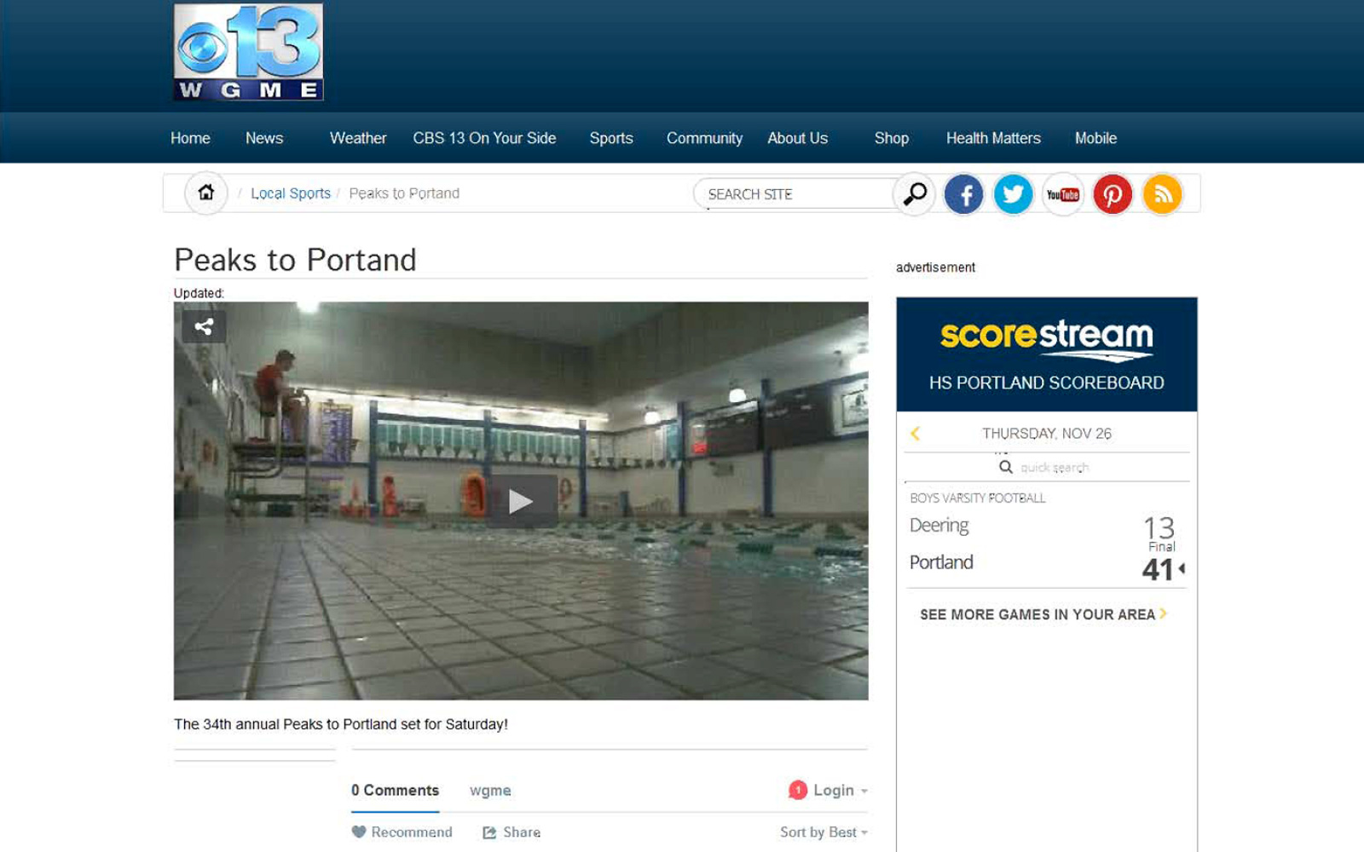Image resolution: width=1364 pixels, height=852 pixels.
Task: Click the CBS 13 WGME station logo
Action: click(x=247, y=51)
